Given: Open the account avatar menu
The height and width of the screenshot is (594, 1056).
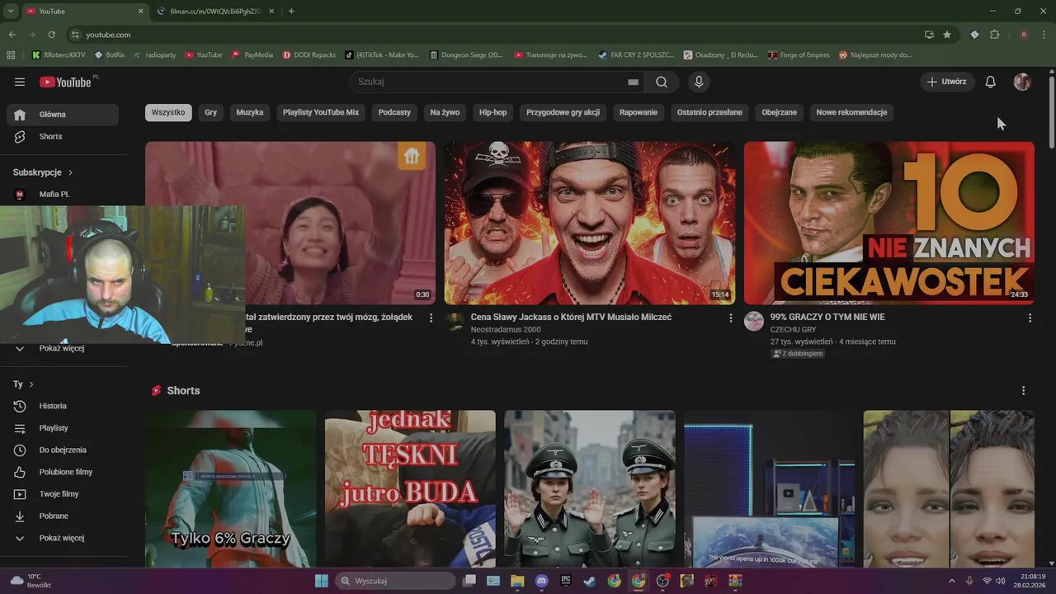Looking at the screenshot, I should (x=1022, y=82).
